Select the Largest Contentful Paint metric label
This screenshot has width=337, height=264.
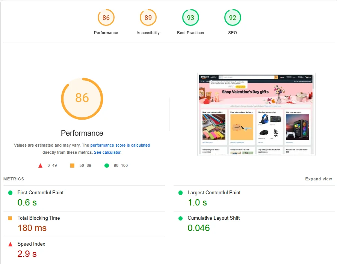pyautogui.click(x=214, y=193)
